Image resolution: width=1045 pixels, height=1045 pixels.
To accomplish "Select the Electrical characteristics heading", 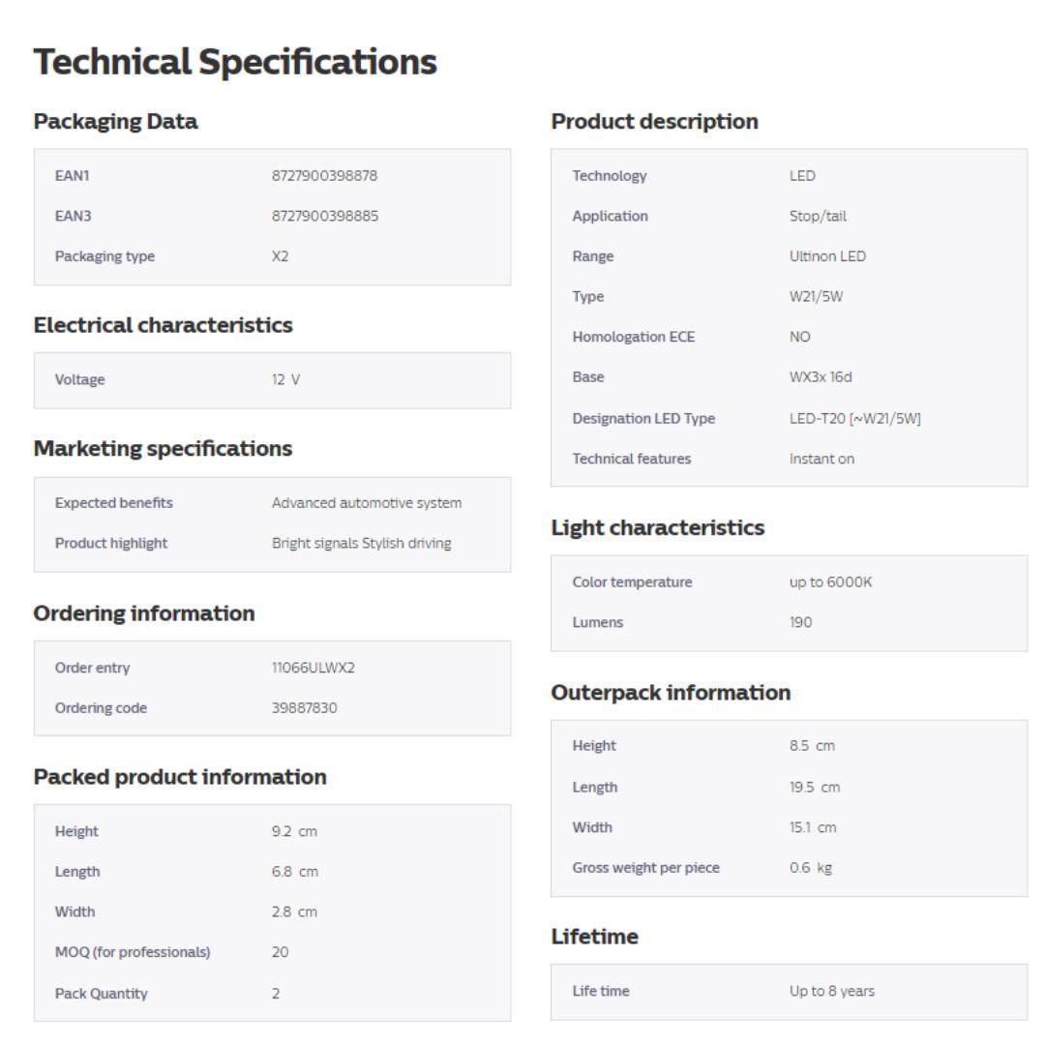I will (x=163, y=324).
